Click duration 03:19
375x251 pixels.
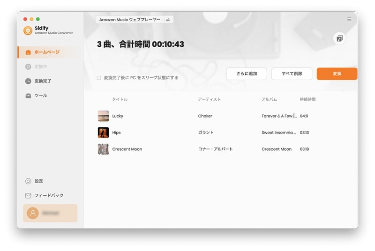304,149
